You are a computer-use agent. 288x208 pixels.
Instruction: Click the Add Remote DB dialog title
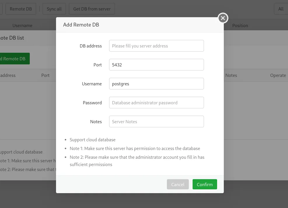point(81,25)
